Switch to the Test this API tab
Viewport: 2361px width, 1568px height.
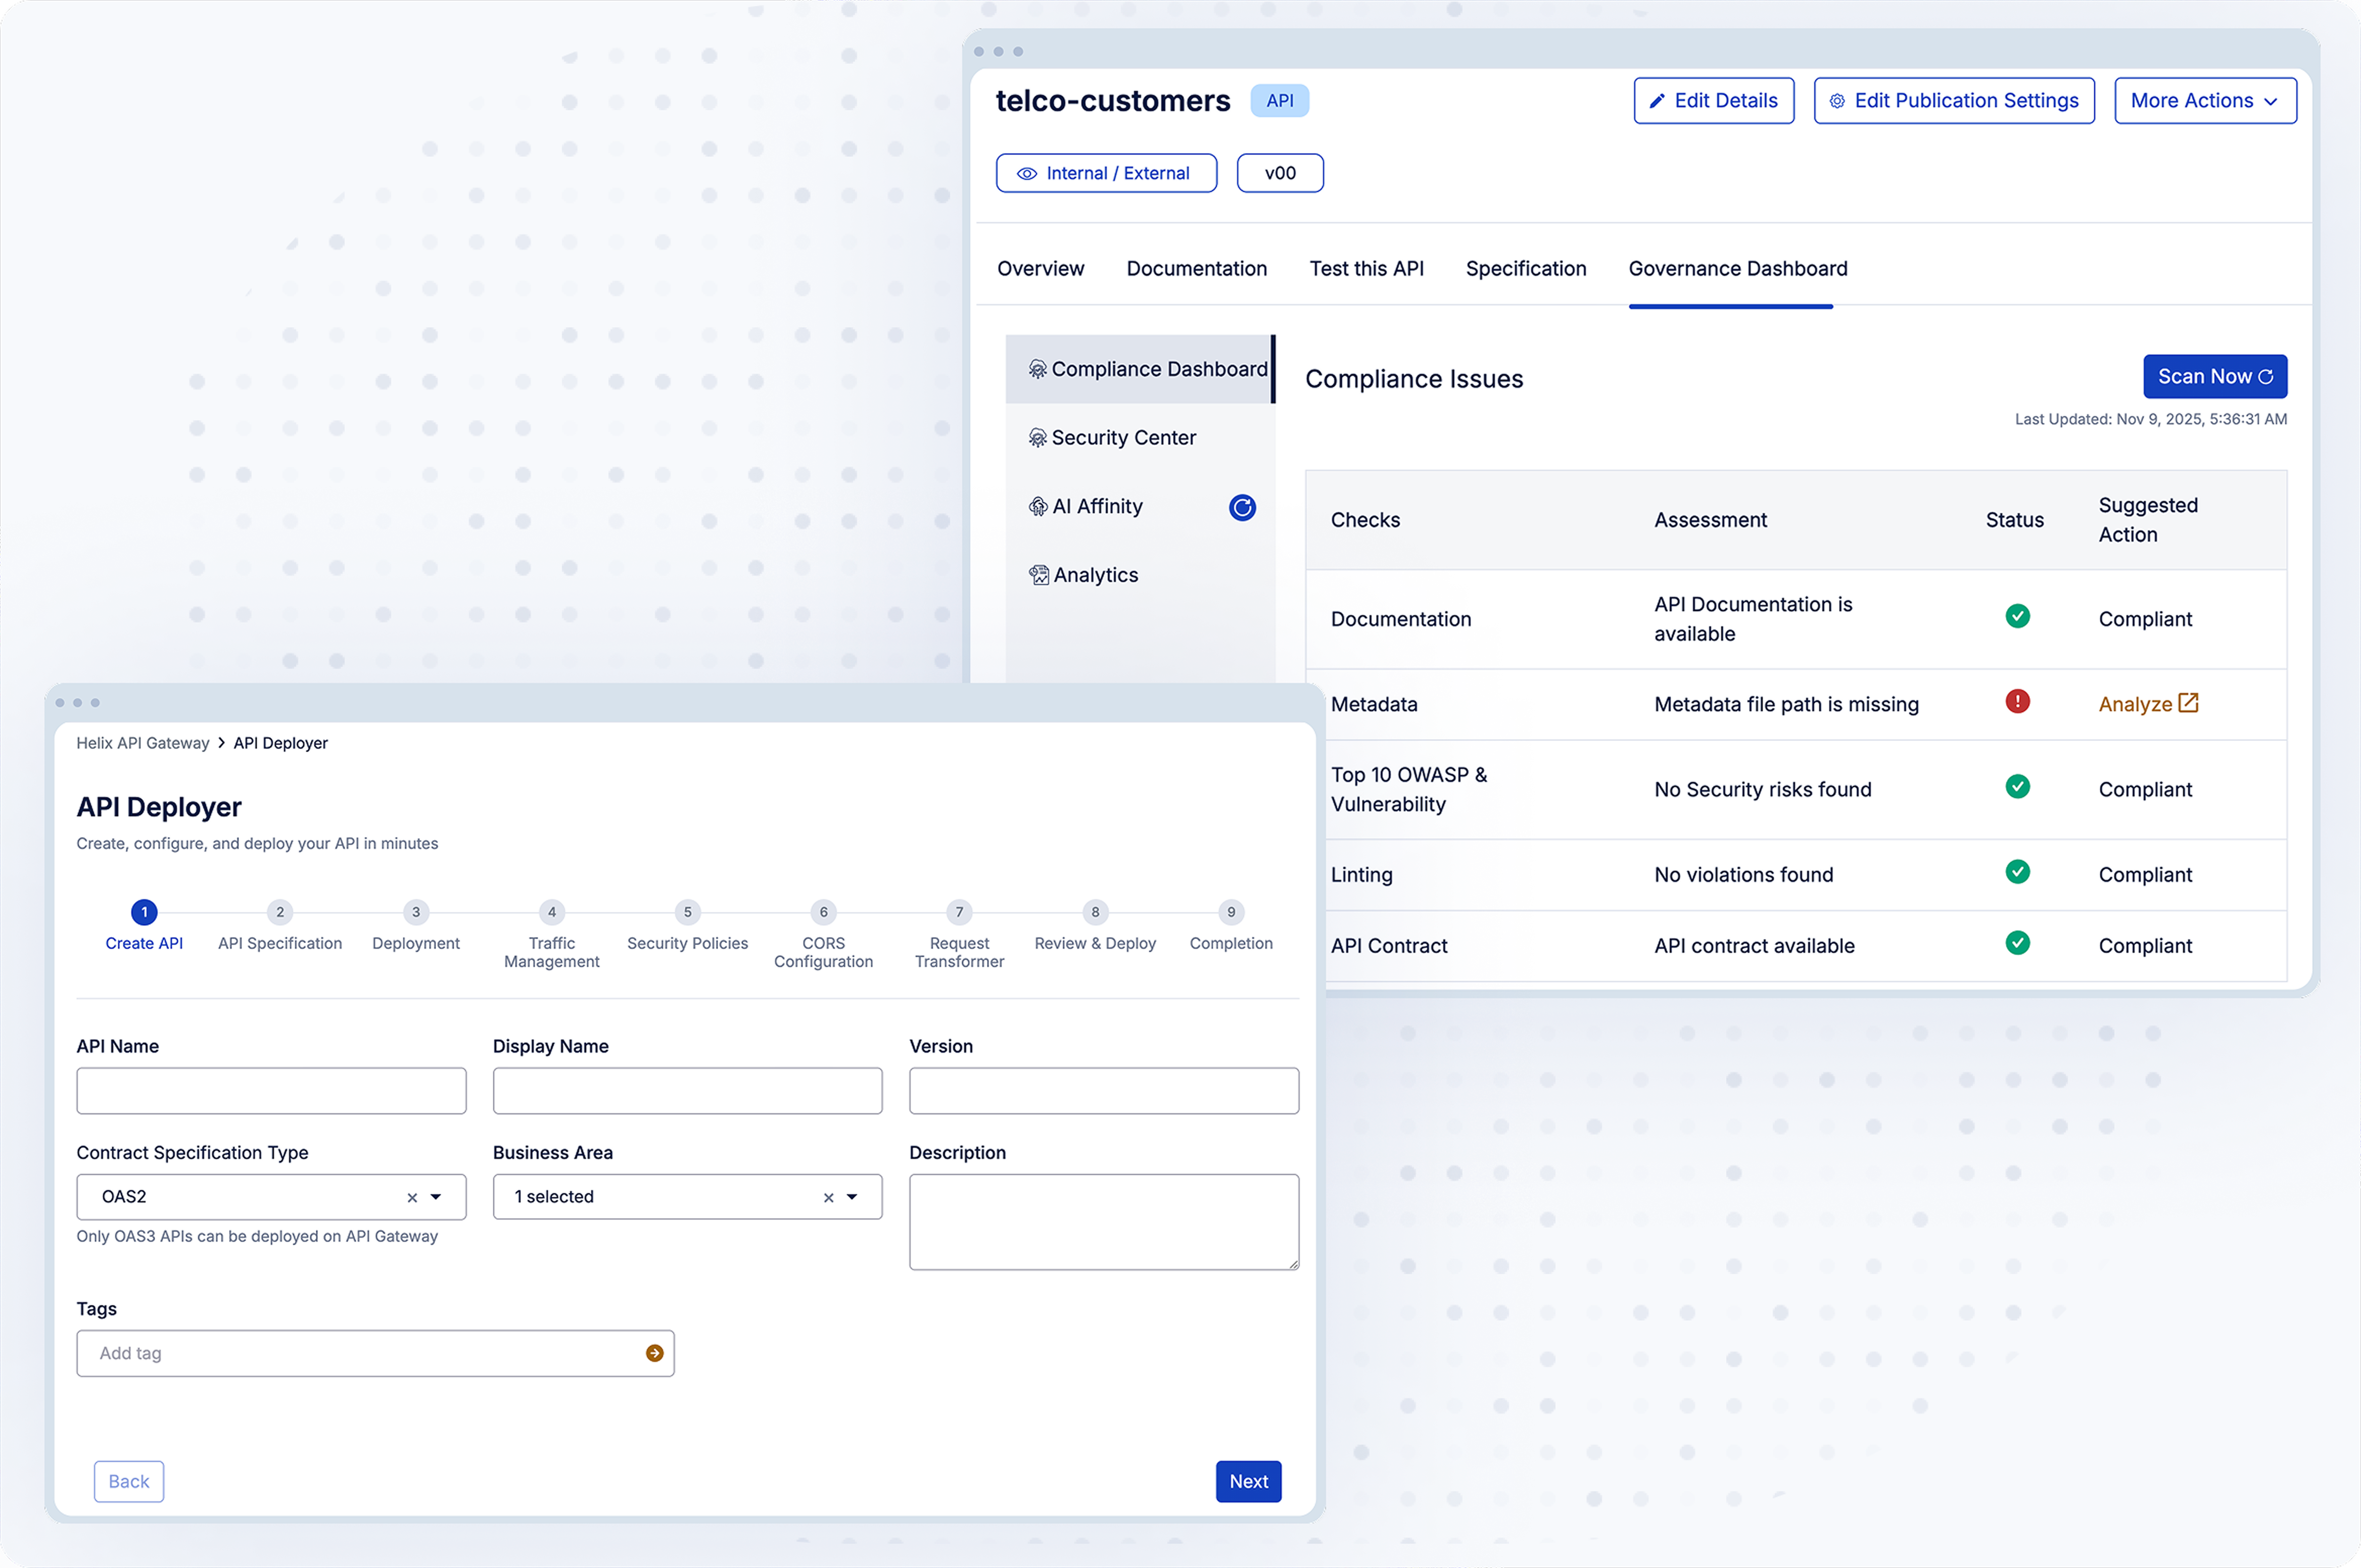(x=1365, y=269)
